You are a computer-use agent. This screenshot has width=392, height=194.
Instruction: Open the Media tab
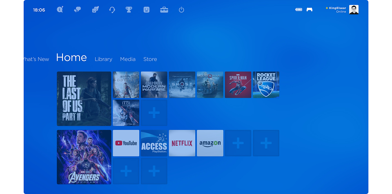click(x=128, y=59)
